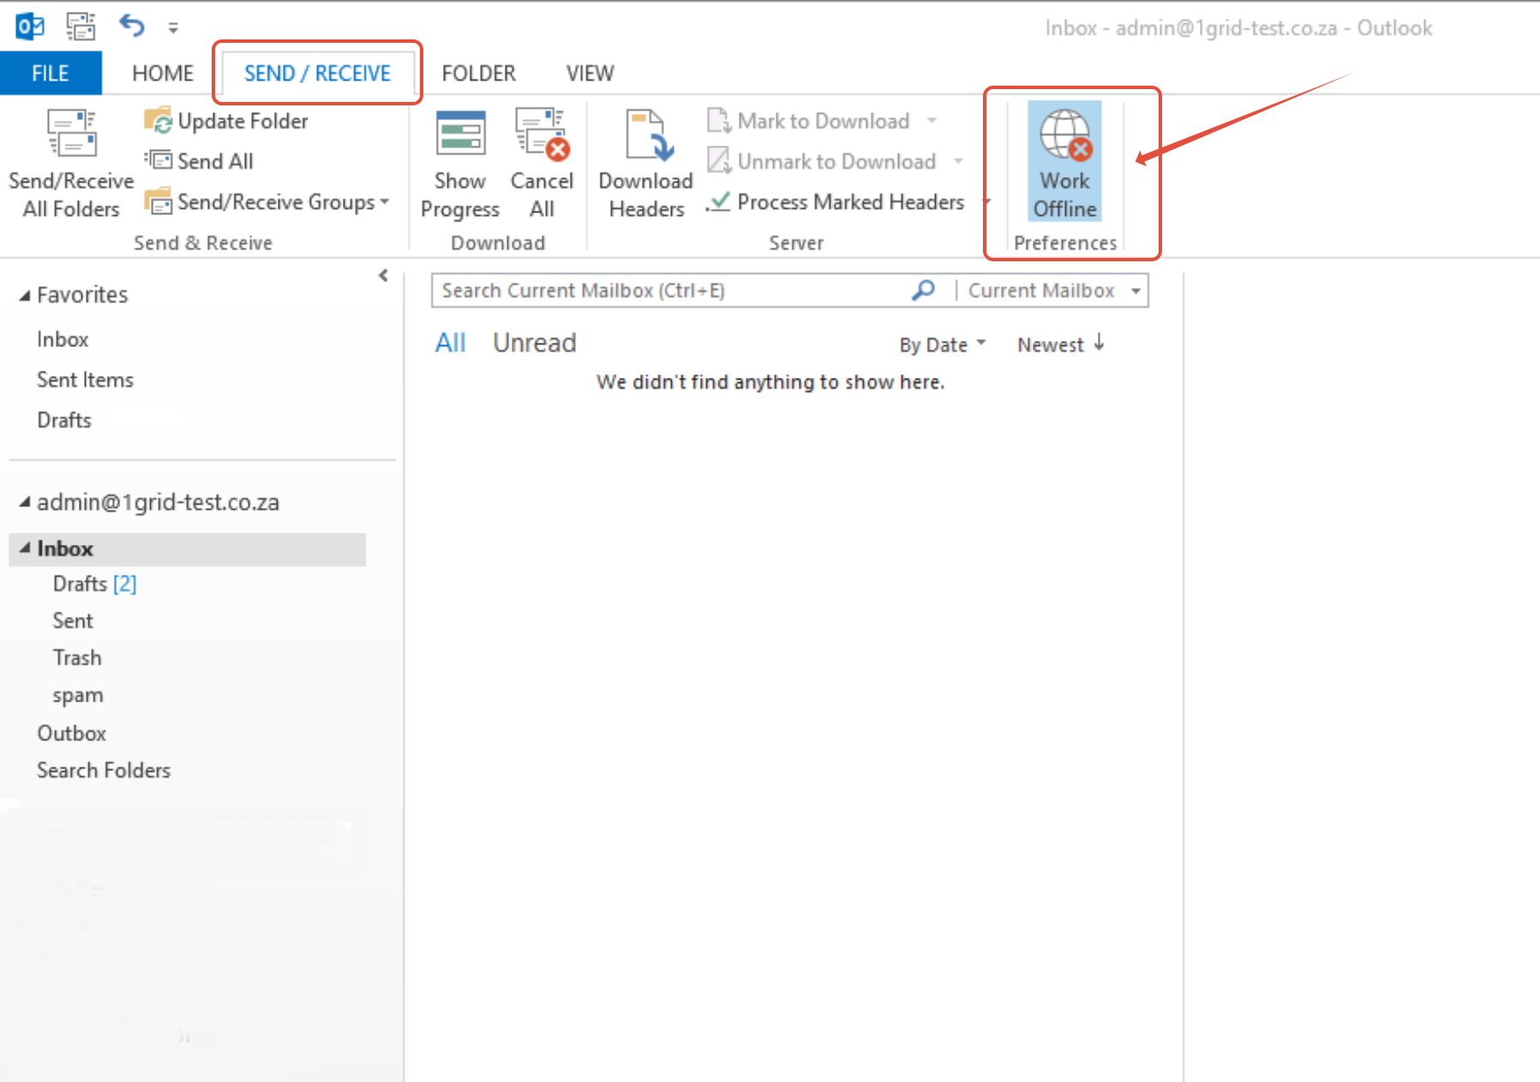Collapse the account's Inbox folder arrow

pyautogui.click(x=25, y=548)
